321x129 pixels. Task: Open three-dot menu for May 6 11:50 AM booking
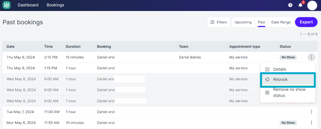pyautogui.click(x=311, y=123)
